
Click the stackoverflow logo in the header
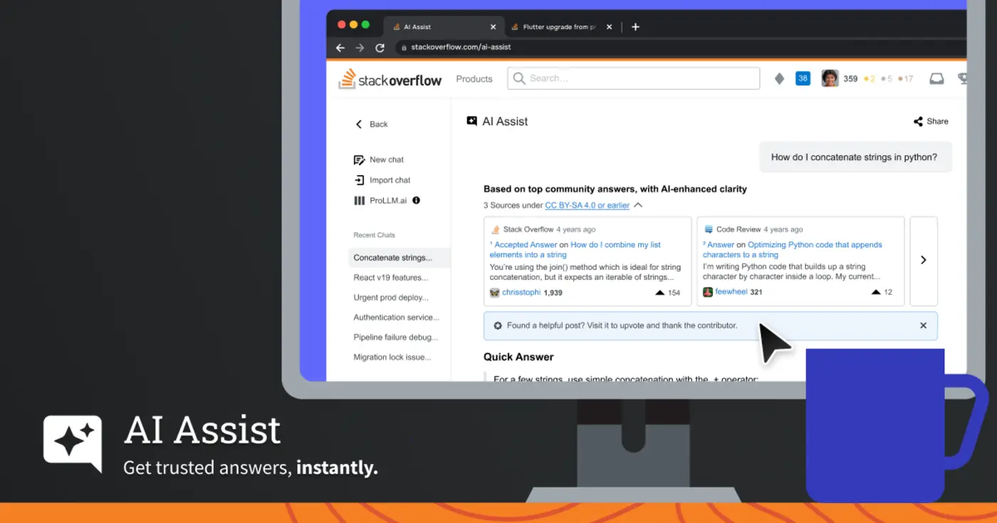click(390, 79)
